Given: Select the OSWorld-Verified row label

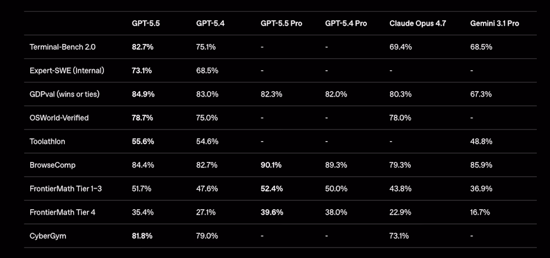Looking at the screenshot, I should (x=59, y=118).
